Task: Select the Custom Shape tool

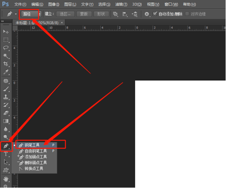Action: 6,170
